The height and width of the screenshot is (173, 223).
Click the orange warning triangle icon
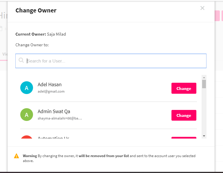17,156
